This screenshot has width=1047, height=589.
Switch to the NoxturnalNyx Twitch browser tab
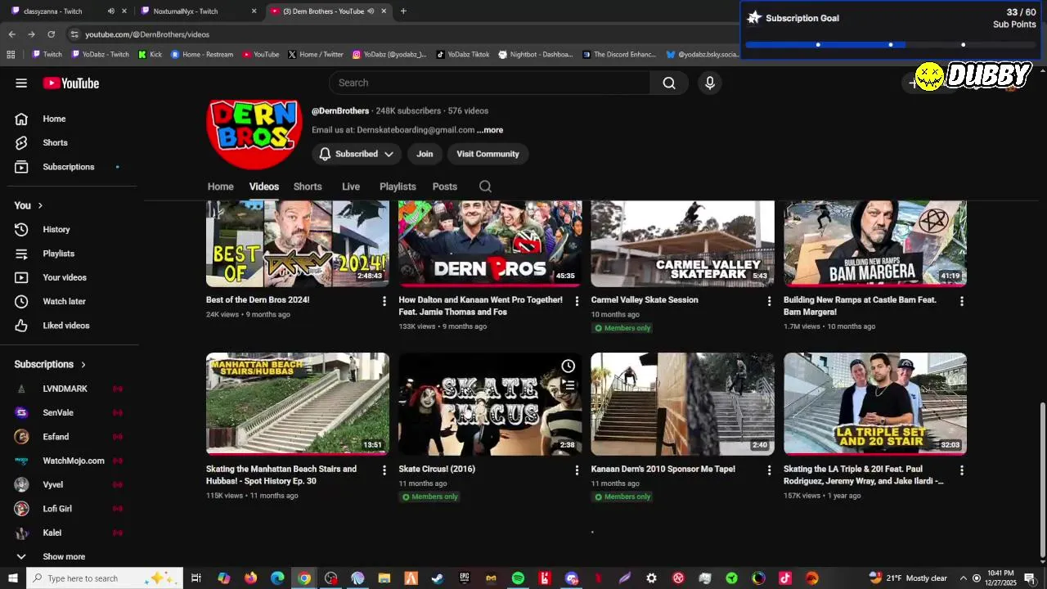click(x=196, y=11)
